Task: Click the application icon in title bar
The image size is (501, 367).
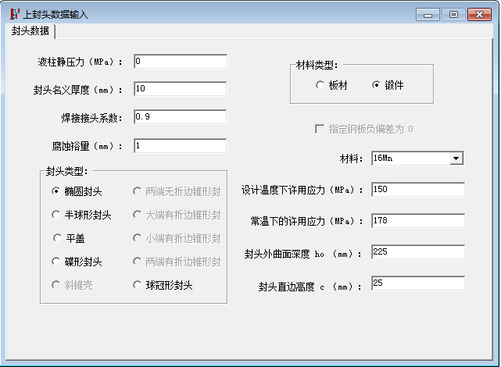Action: tap(15, 14)
